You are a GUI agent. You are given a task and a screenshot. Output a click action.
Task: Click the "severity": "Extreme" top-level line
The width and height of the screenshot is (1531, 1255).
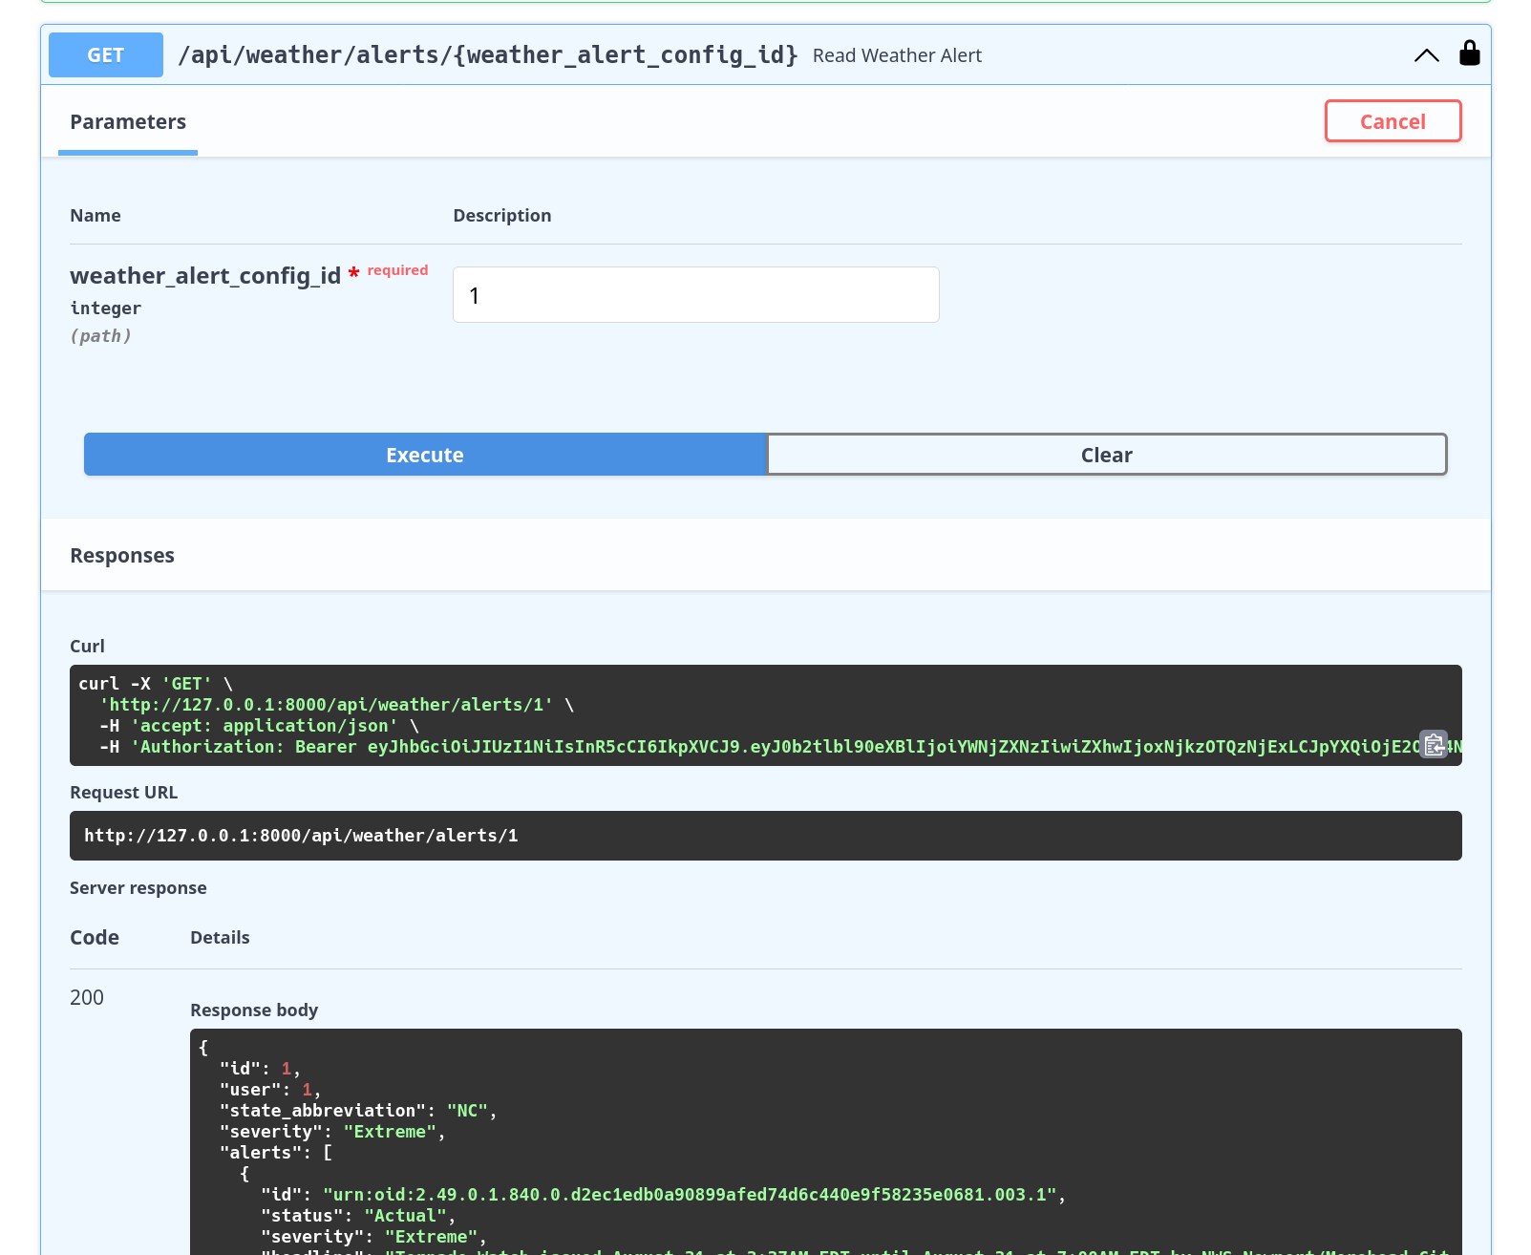[x=332, y=1132]
